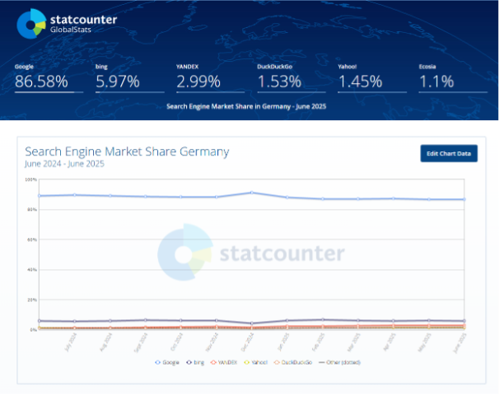Click the 40% y-axis label
Viewport: 499px width, 395px height.
tap(32, 270)
